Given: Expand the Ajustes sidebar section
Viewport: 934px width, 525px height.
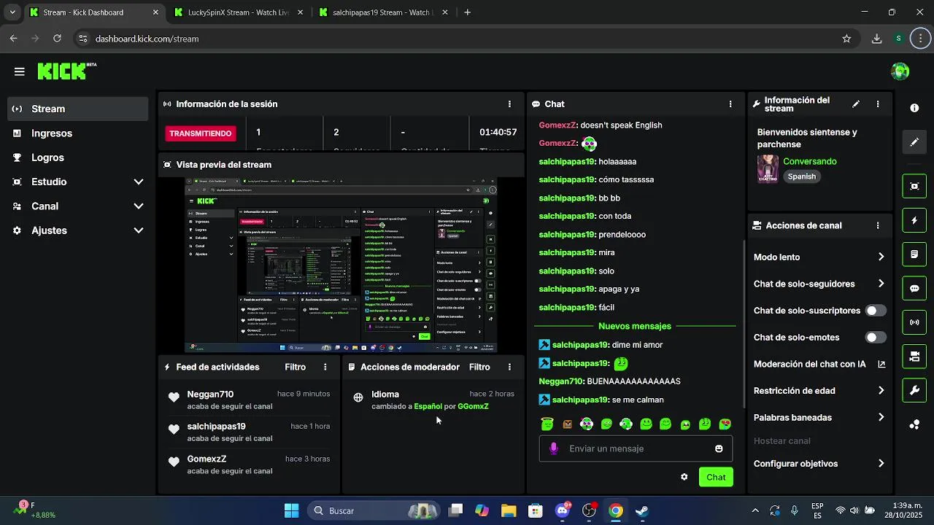Looking at the screenshot, I should click(139, 230).
